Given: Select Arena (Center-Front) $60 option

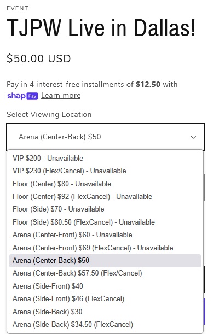Looking at the screenshot, I should [105, 235].
